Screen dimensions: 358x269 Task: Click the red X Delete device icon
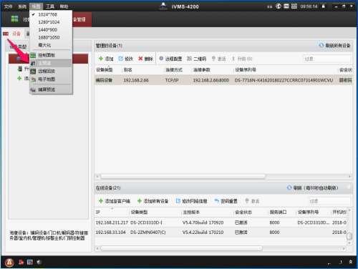pos(140,59)
